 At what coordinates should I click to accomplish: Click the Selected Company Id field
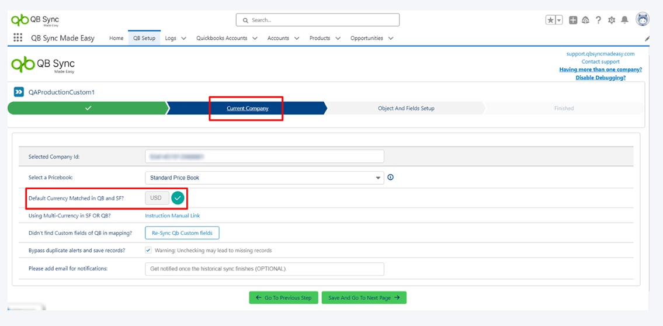point(264,157)
